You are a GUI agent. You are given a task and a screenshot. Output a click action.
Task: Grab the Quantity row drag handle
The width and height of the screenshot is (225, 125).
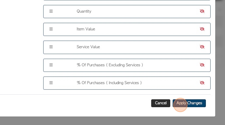tap(51, 11)
